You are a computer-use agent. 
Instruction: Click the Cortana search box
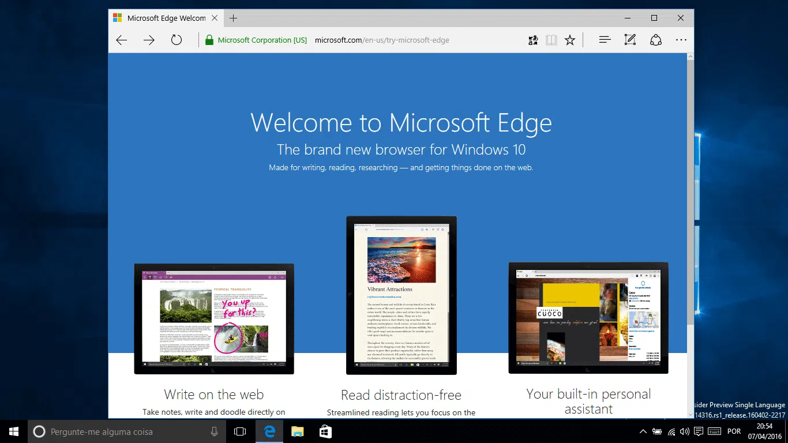coord(126,431)
